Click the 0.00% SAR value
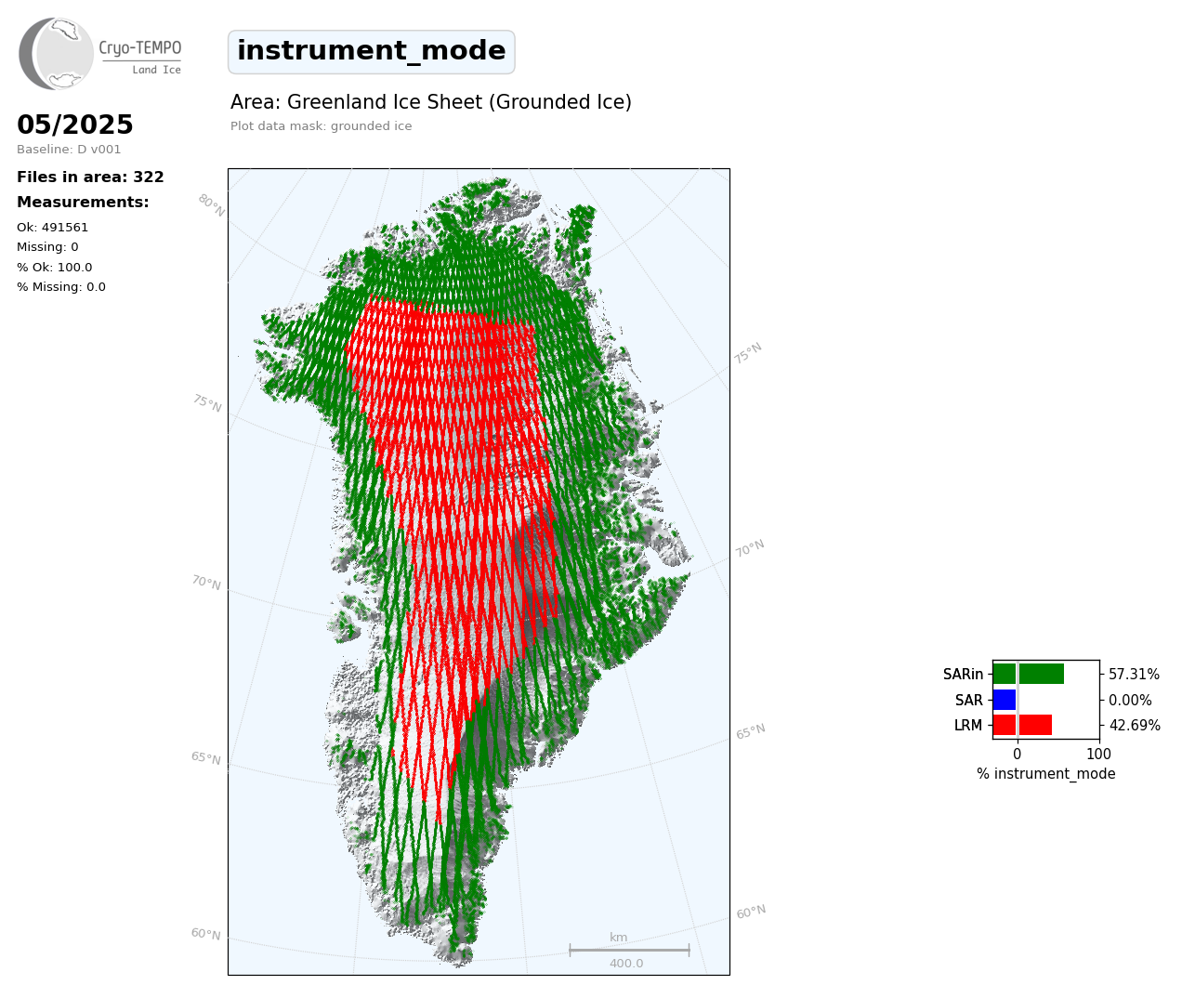This screenshot has height=985, width=1182. (x=1130, y=701)
